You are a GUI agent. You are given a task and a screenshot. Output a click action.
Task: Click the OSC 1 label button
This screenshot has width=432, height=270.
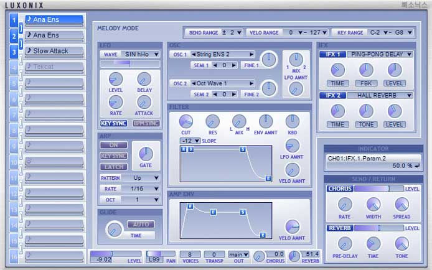(180, 55)
